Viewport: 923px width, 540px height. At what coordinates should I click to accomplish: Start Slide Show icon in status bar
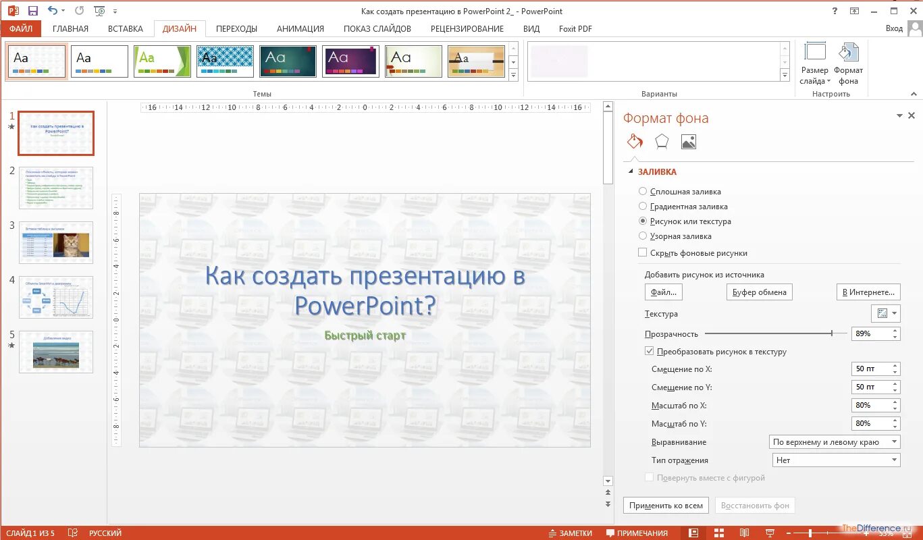point(770,533)
